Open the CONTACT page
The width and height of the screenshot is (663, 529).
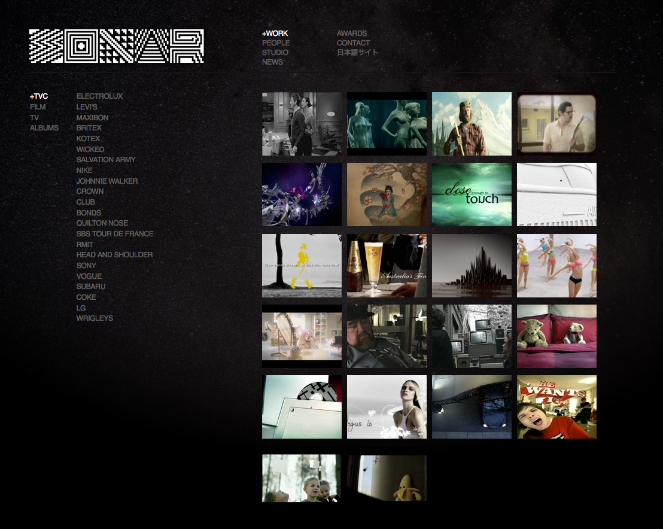tap(353, 43)
